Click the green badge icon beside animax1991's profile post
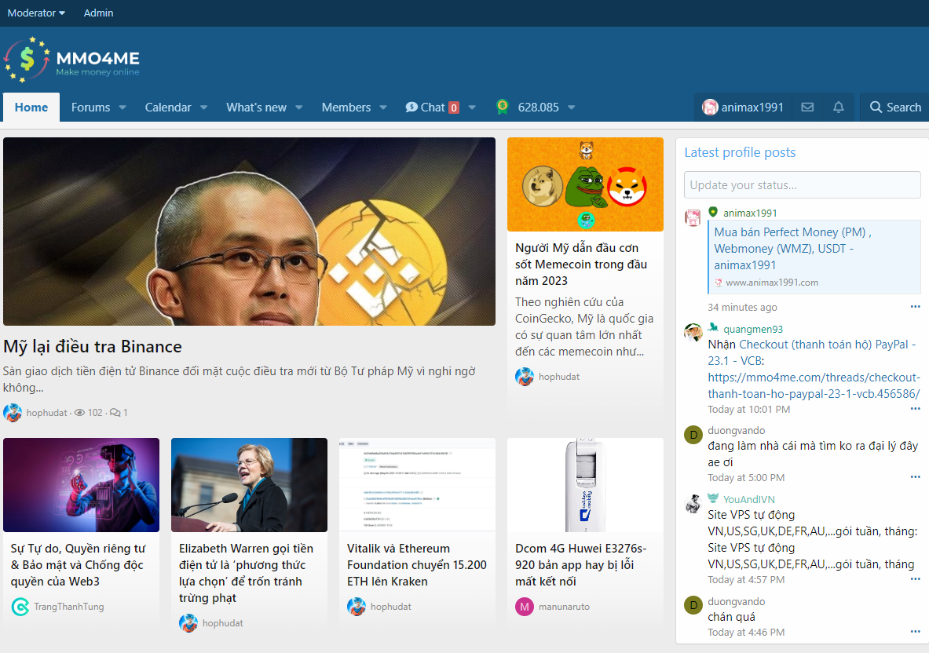Image resolution: width=929 pixels, height=653 pixels. coord(713,212)
